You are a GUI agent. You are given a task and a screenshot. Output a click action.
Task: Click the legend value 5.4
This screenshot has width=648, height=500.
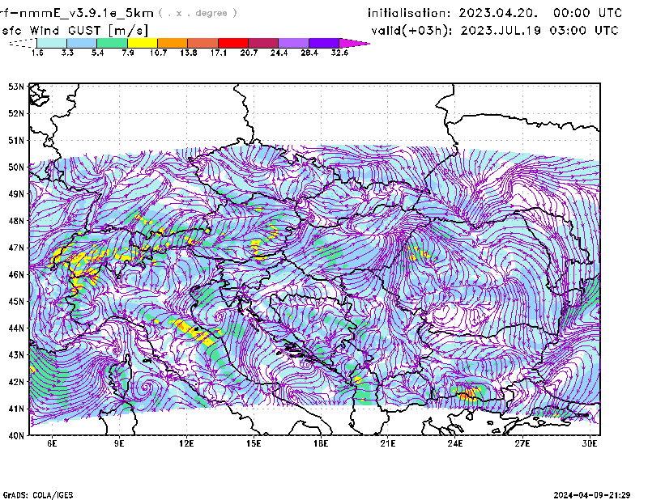[x=97, y=53]
